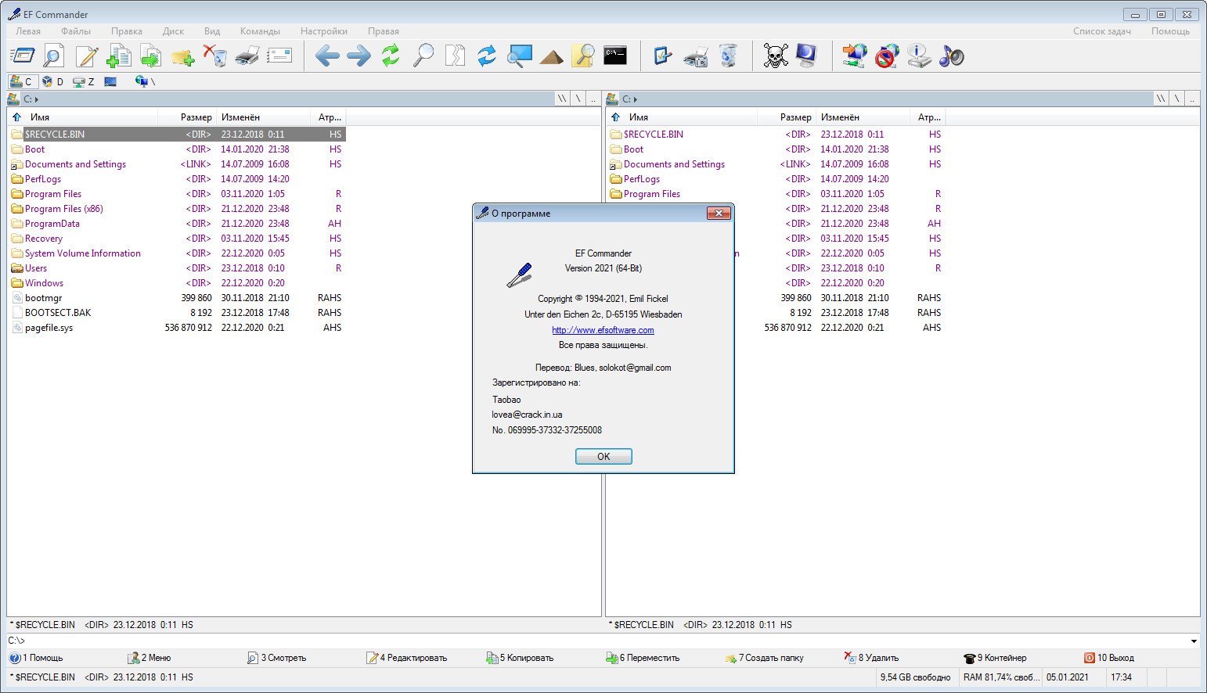
Task: Expand the left panel C: path arrow
Action: pos(37,99)
